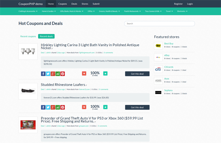Share Hinkley Lighting deal on Google Plus
Screen dimensions: 221x143
pyautogui.click(x=53, y=74)
